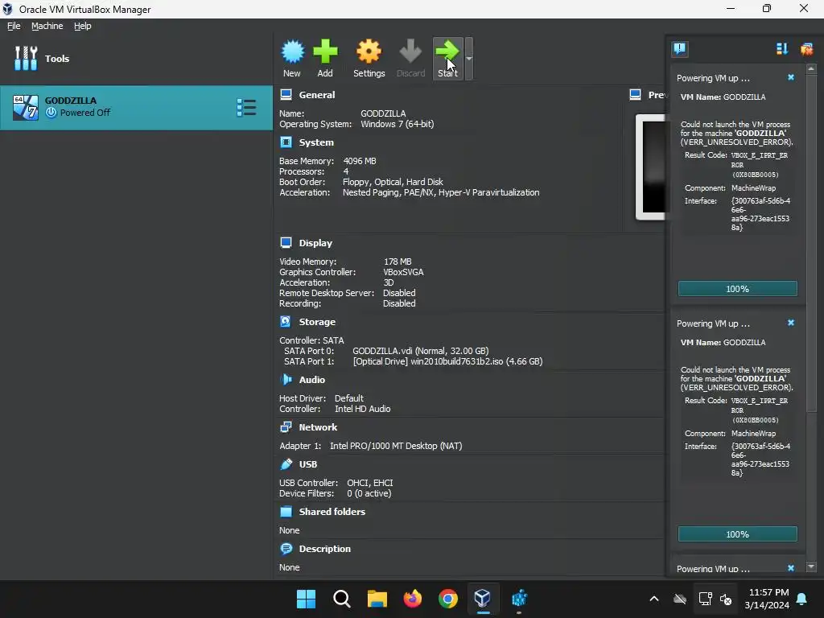
Task: Click the Intel PRO/1000 MT Desktop (NAT) adapter text
Action: point(396,446)
